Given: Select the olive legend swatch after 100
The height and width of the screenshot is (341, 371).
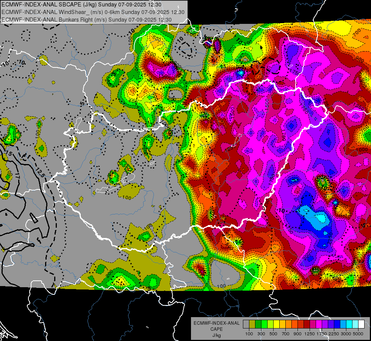Looking at the screenshot, I should [252, 324].
